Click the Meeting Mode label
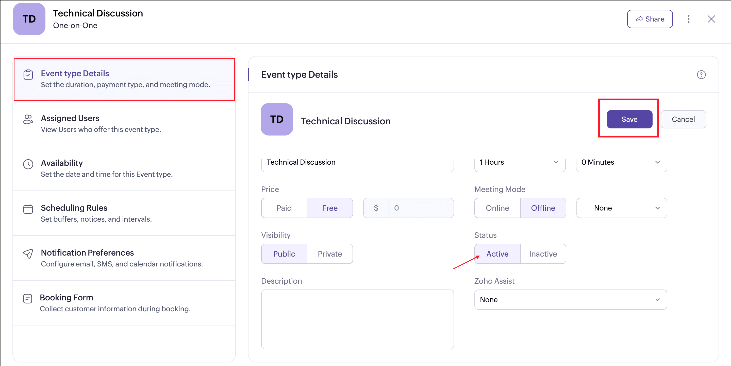 coord(500,189)
